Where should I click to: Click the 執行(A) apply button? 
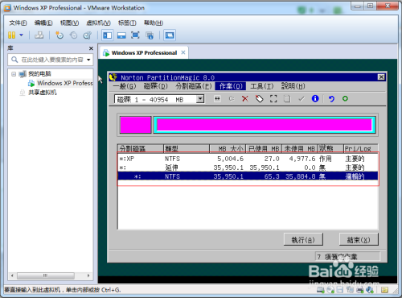[x=303, y=239]
